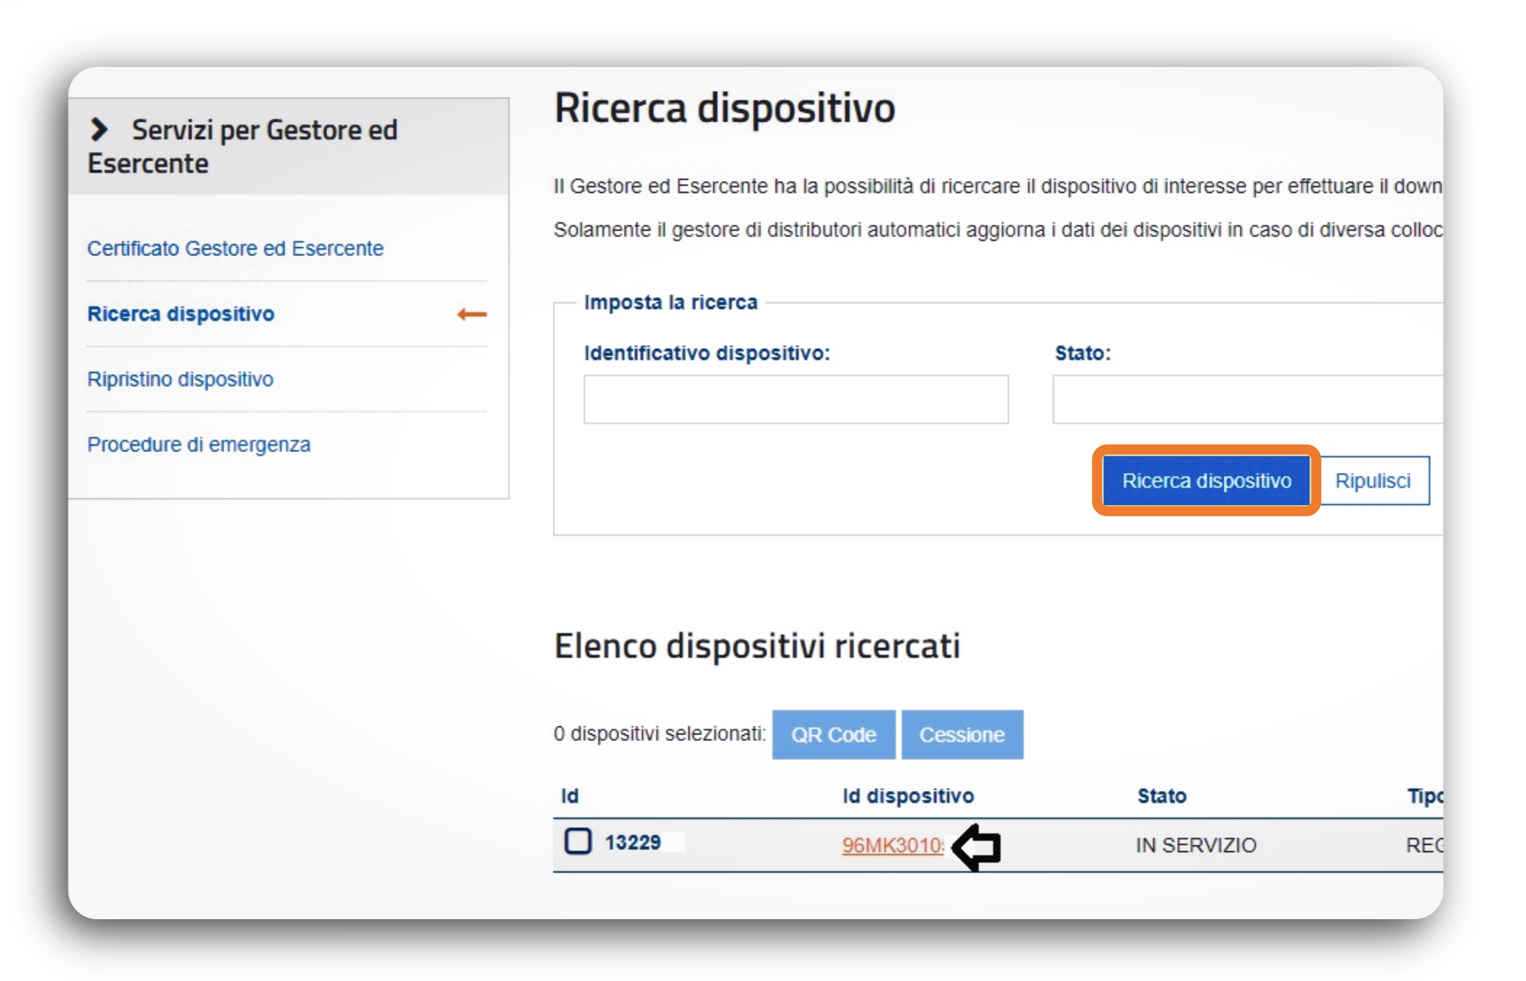Click the orange arrow beside Ricerca dispositivo
The image size is (1526, 981).
click(471, 314)
